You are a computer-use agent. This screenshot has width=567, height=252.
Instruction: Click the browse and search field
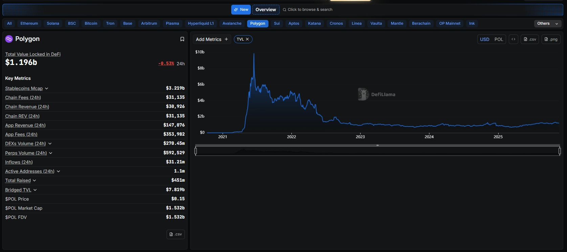coord(310,10)
